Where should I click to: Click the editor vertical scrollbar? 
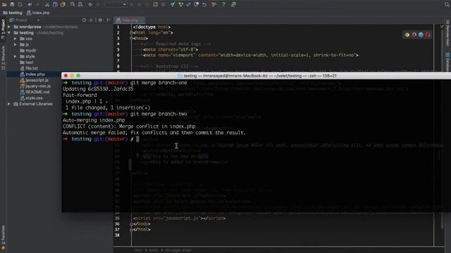(442, 129)
